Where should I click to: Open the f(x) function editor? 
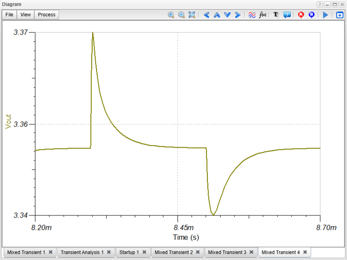click(x=262, y=15)
